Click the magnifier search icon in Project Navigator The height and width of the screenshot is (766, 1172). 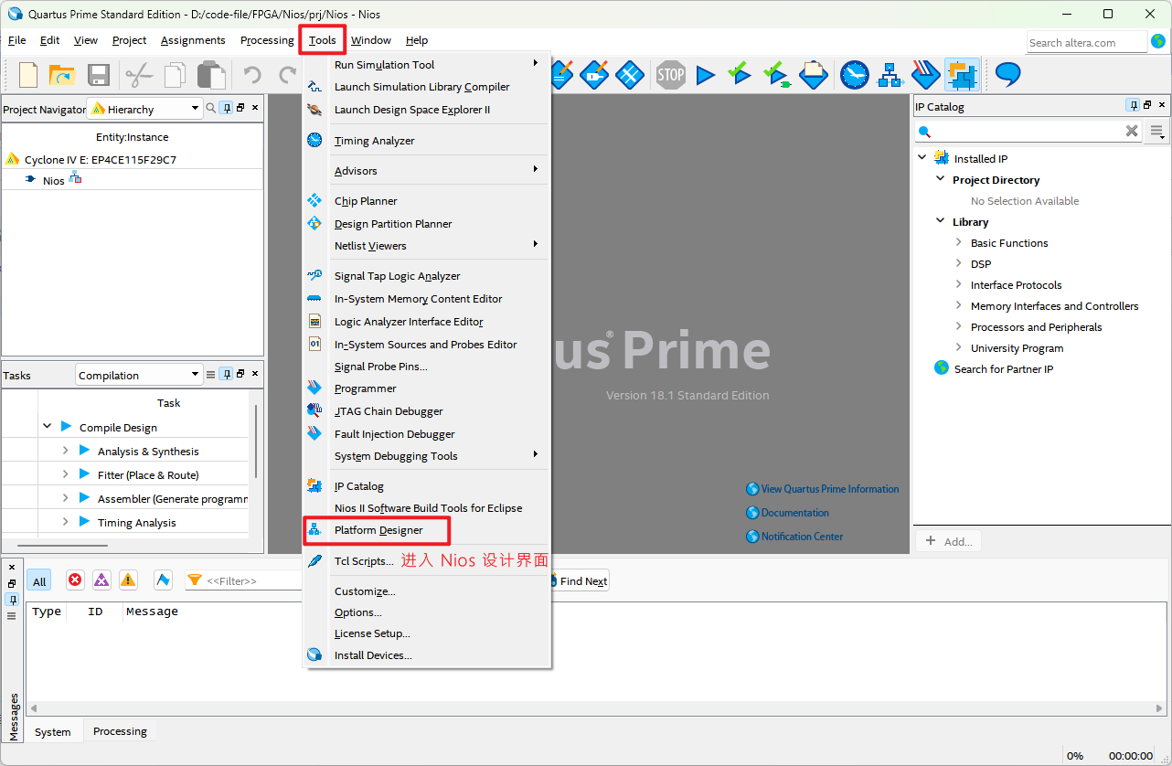(x=211, y=108)
